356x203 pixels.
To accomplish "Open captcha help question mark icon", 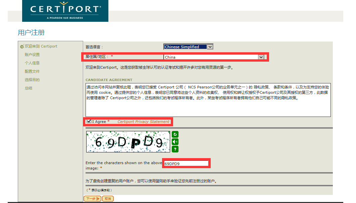I will 175,149.
